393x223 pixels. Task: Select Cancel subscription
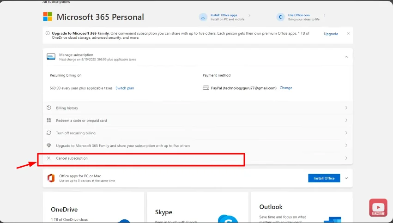click(198, 158)
